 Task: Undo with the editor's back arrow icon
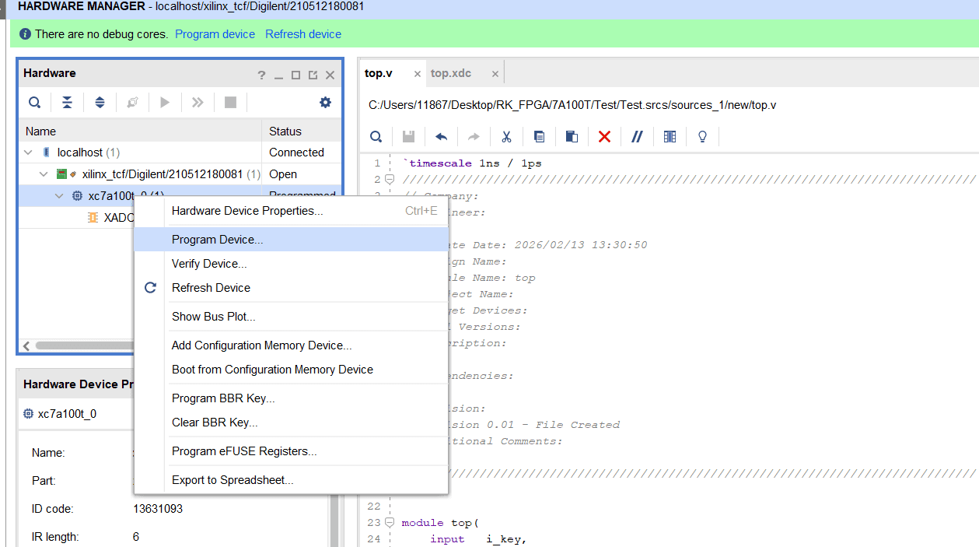(441, 137)
